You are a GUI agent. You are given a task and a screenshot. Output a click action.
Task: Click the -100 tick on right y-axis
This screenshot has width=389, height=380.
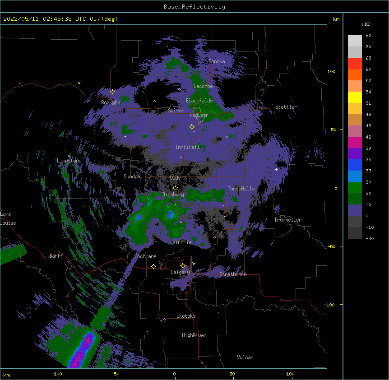330,305
